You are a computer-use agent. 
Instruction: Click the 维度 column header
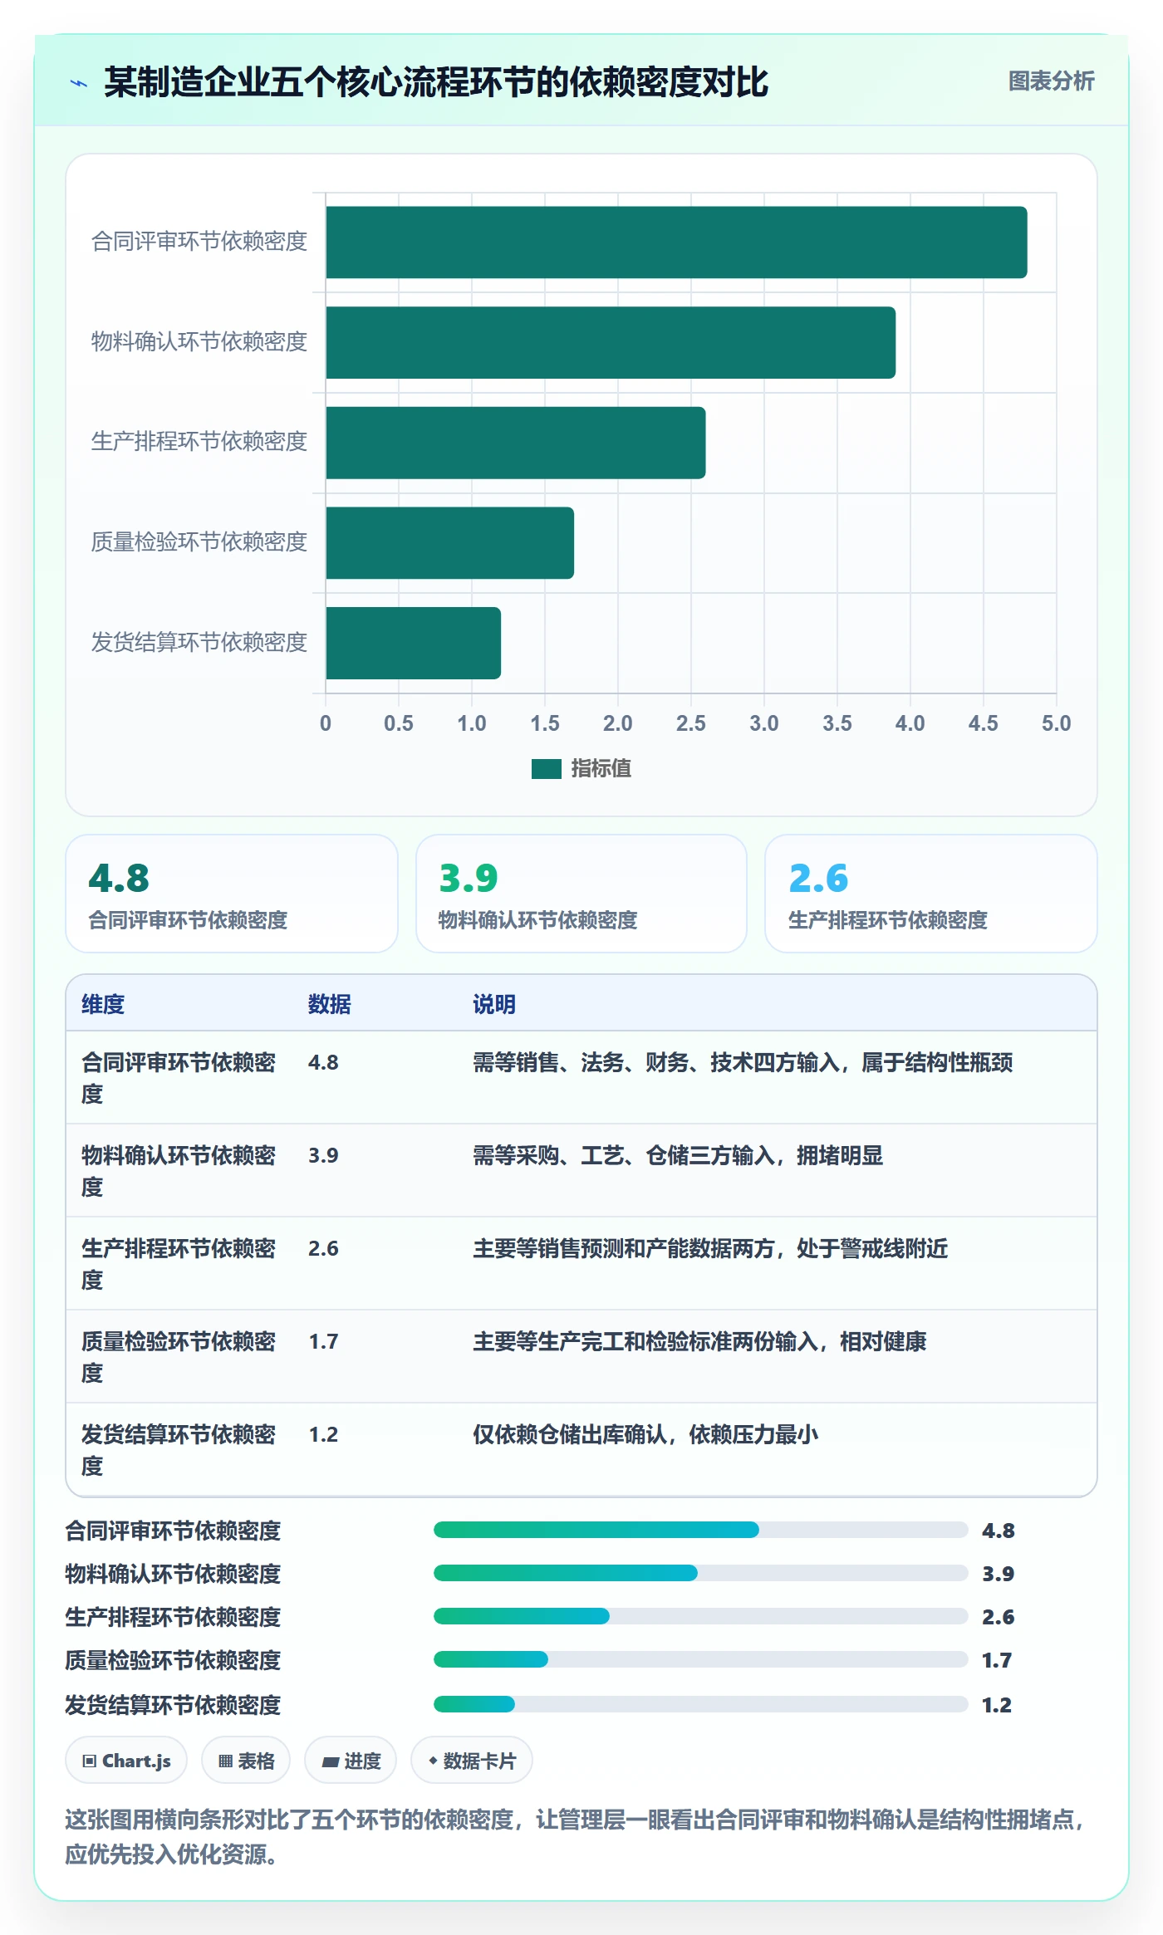point(103,1004)
